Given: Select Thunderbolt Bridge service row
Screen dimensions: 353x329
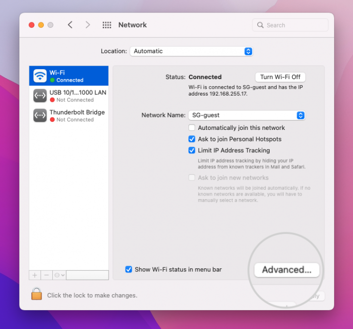Looking at the screenshot, I should click(69, 115).
